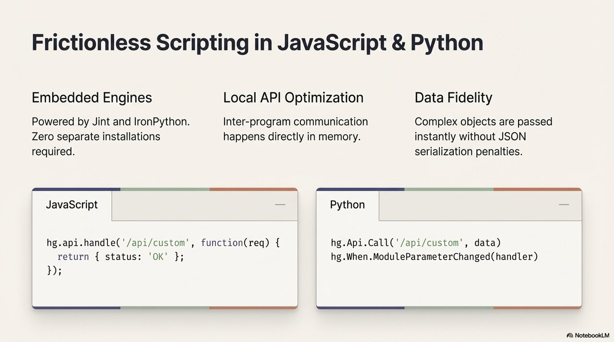Select the Data Fidelity heading
Screen dimensions: 614x342
(453, 98)
